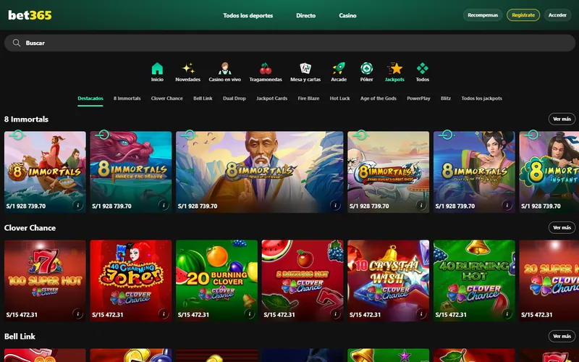Select the Jackpots star icon

click(394, 69)
